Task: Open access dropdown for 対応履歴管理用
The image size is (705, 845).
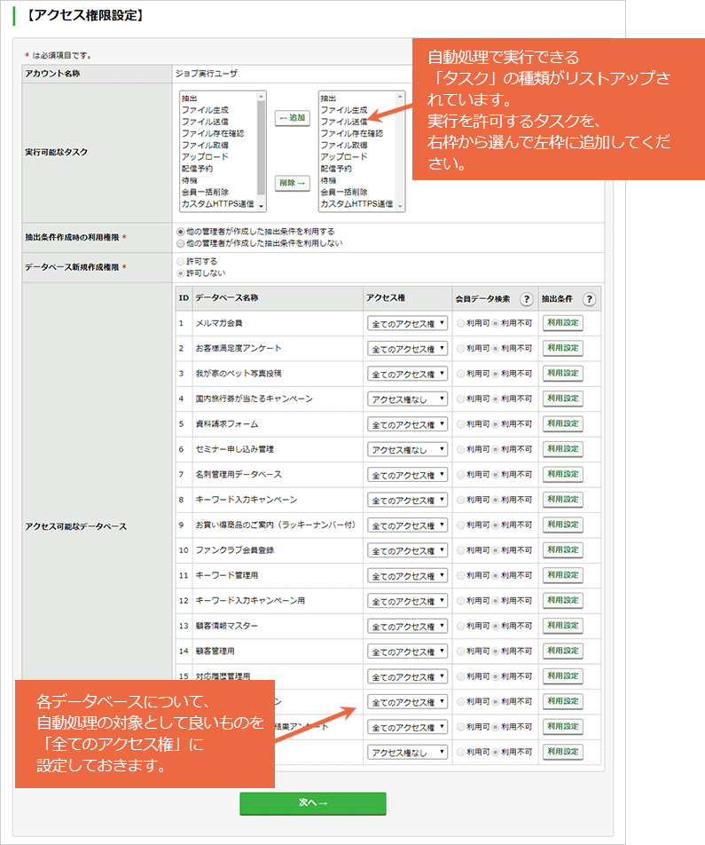Action: coord(408,676)
